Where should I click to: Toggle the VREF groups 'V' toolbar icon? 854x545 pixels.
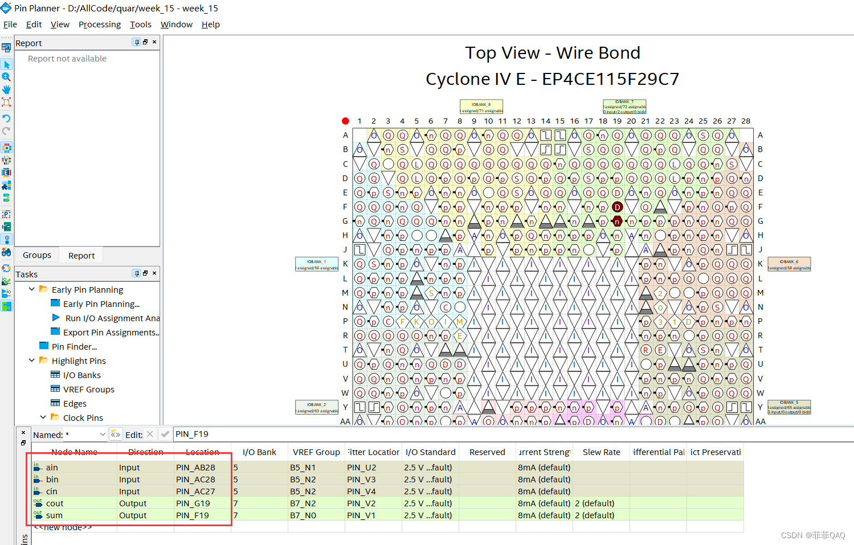pyautogui.click(x=6, y=160)
